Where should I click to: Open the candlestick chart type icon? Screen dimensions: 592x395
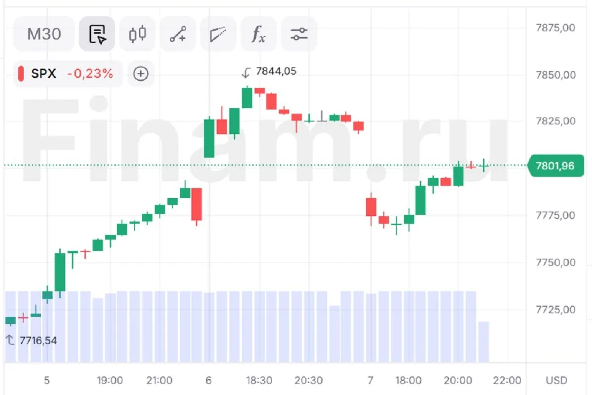pyautogui.click(x=138, y=34)
